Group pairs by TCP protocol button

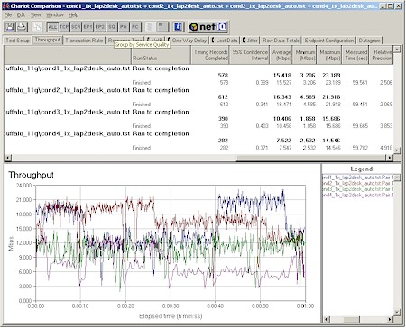point(64,27)
